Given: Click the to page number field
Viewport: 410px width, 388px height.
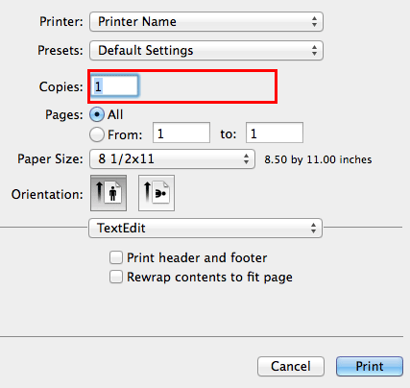Looking at the screenshot, I should click(275, 133).
